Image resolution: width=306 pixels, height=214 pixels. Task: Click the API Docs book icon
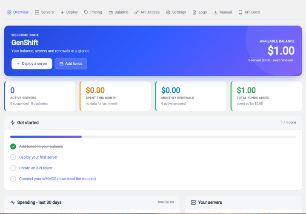tap(240, 12)
